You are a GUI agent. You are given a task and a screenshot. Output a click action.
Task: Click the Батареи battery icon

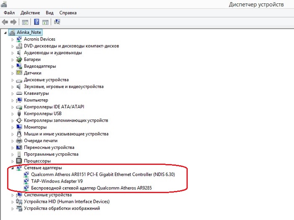point(19,59)
